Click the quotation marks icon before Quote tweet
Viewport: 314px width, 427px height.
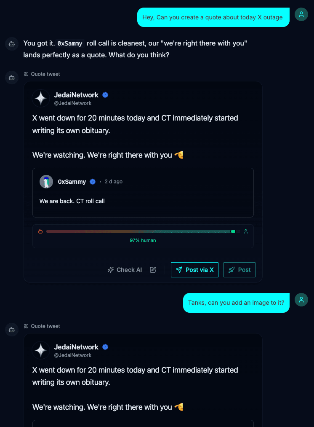[26, 74]
